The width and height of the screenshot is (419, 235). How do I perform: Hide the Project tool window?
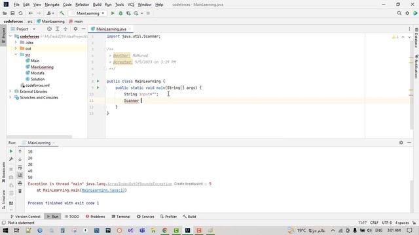coord(83,29)
